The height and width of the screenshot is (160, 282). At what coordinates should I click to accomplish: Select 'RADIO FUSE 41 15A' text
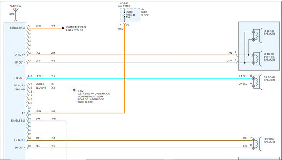[131, 15]
